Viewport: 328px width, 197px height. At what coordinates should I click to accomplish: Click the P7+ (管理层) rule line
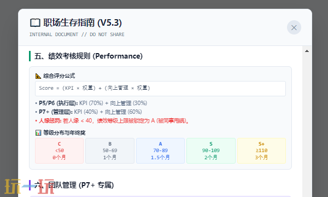(89, 112)
